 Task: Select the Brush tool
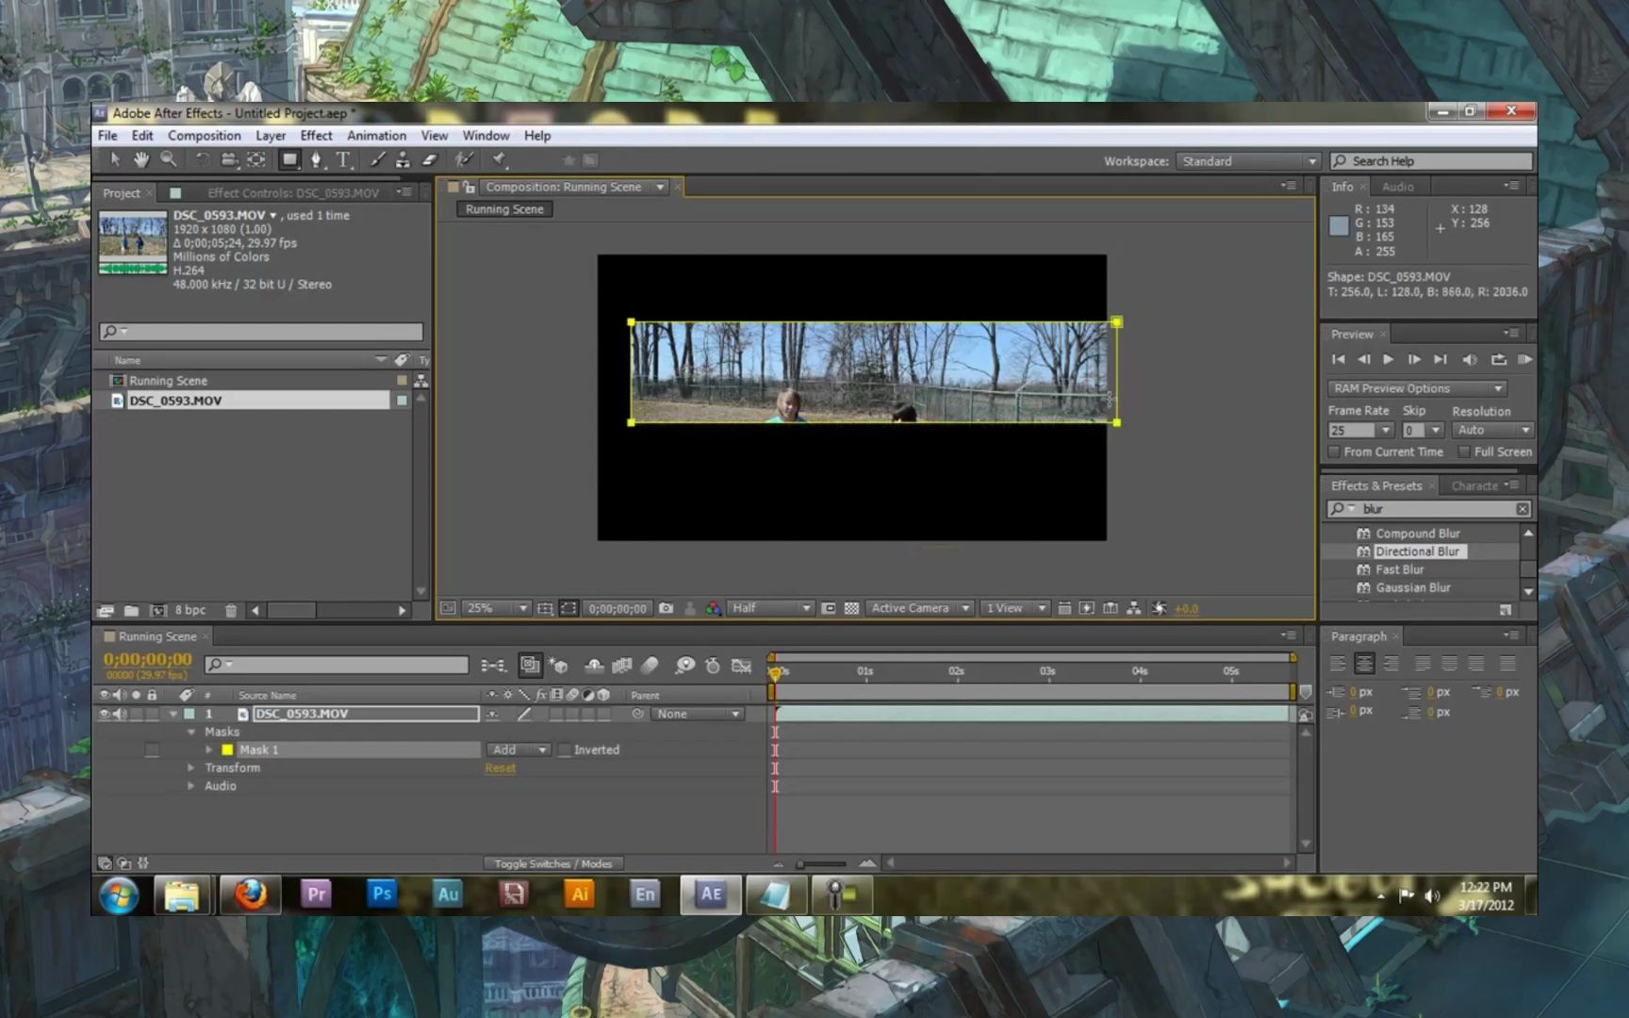[x=377, y=160]
